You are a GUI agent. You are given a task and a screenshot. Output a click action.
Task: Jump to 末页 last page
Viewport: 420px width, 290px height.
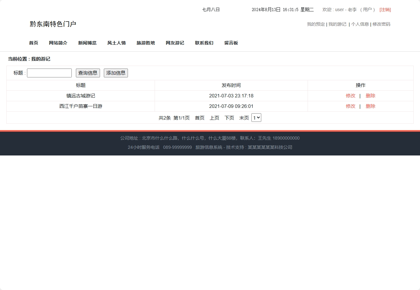[244, 118]
